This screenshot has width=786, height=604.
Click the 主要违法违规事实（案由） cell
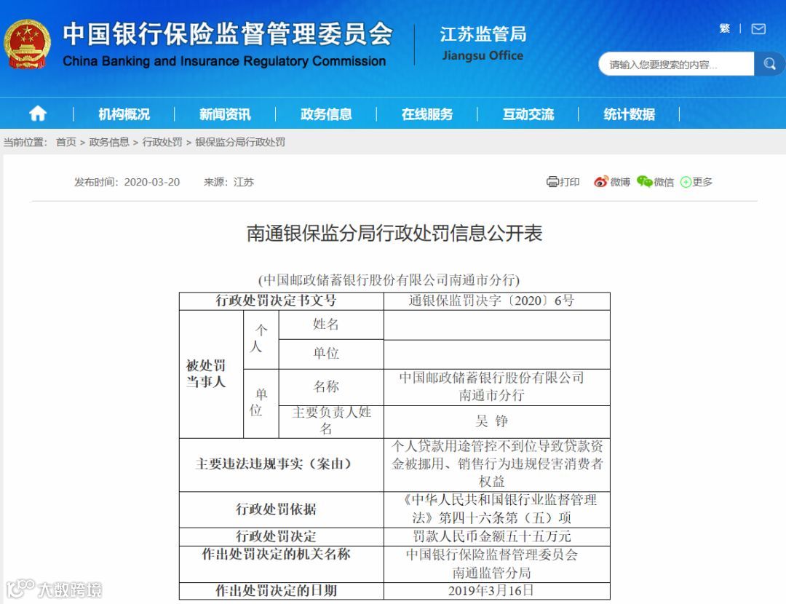pyautogui.click(x=281, y=464)
